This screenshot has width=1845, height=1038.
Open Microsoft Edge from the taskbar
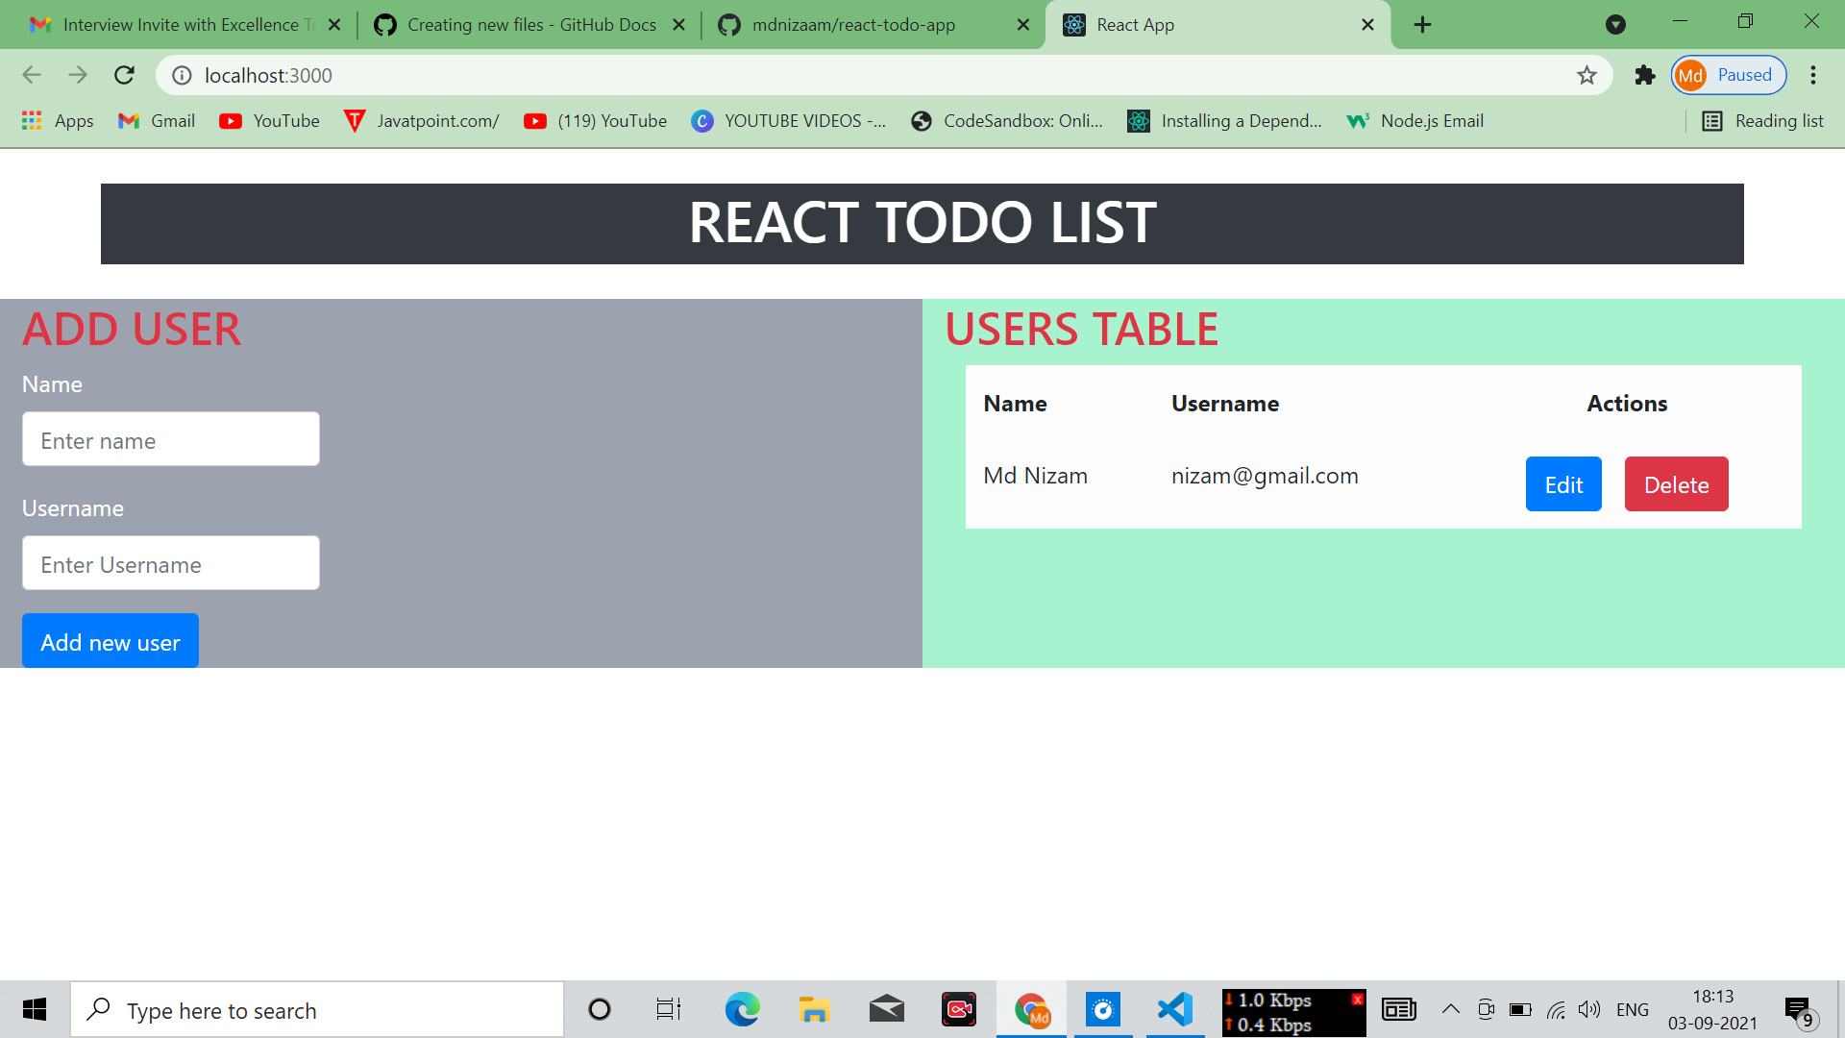coord(742,1009)
